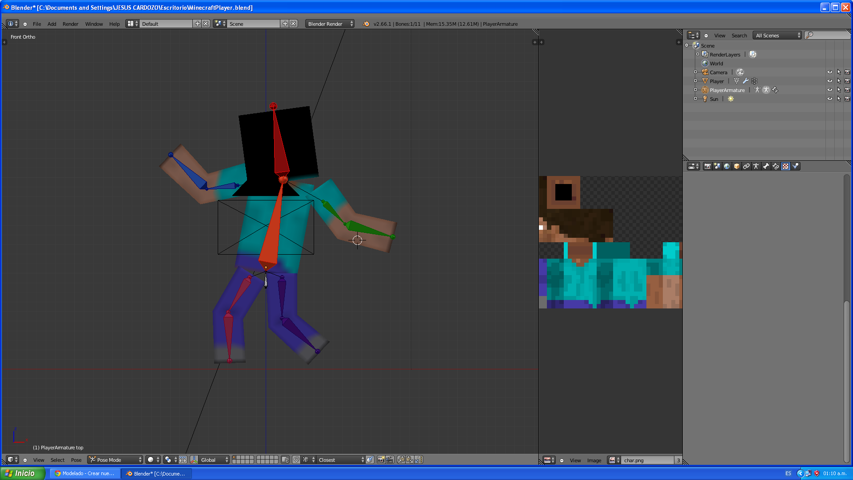Click the OpenGL render image camera icon
Image resolution: width=853 pixels, height=480 pixels.
[x=381, y=460]
